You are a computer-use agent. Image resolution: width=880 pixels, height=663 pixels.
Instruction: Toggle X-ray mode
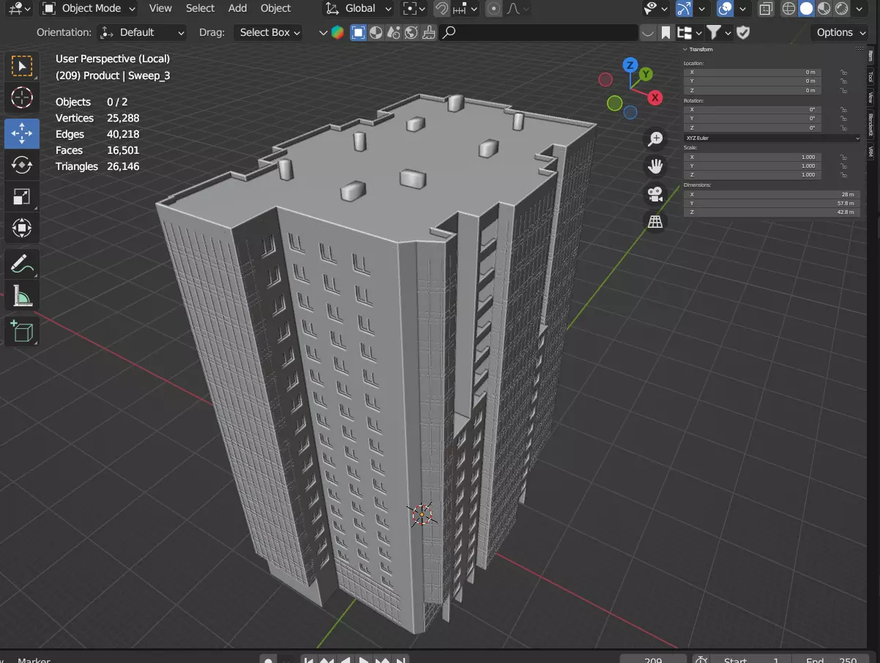coord(766,9)
